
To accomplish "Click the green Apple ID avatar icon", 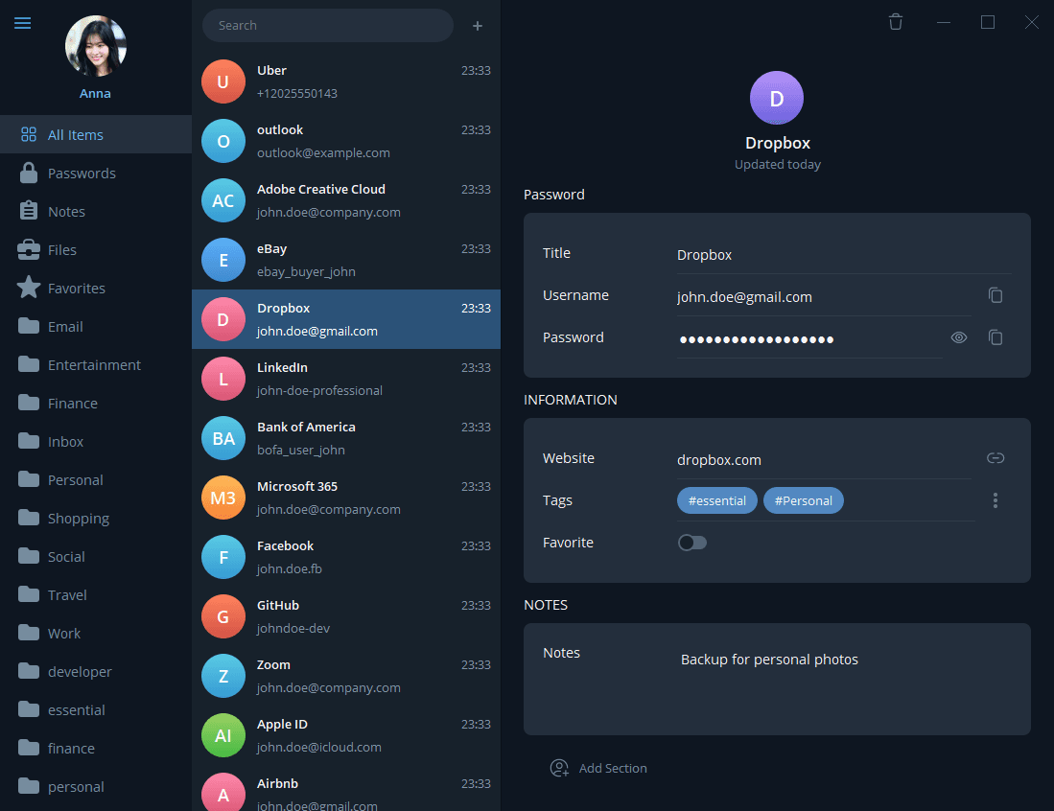I will pos(223,735).
